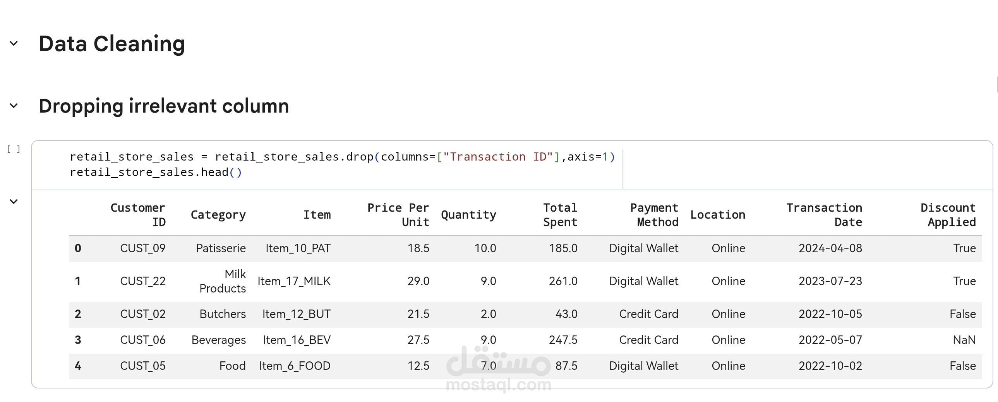Select the Food category cell

pos(232,366)
